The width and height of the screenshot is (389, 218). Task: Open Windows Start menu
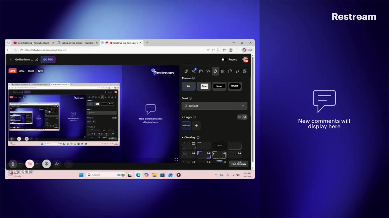[81, 175]
